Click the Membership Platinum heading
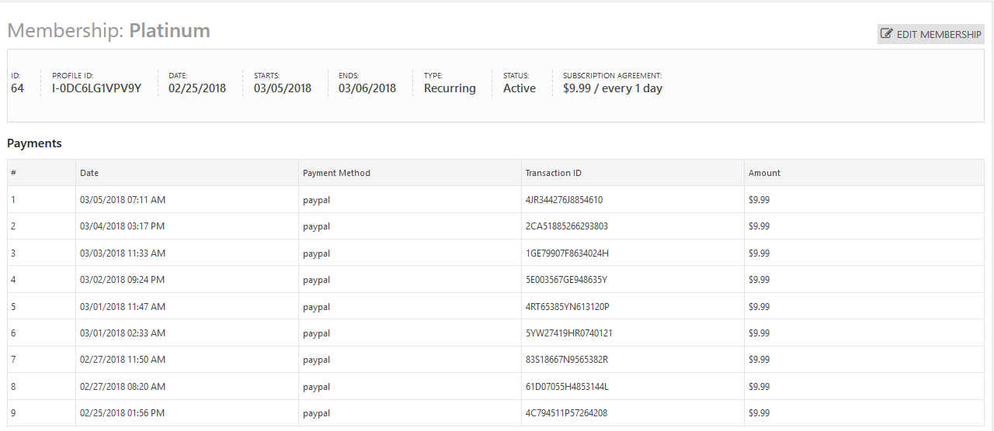The width and height of the screenshot is (994, 431). tap(109, 31)
